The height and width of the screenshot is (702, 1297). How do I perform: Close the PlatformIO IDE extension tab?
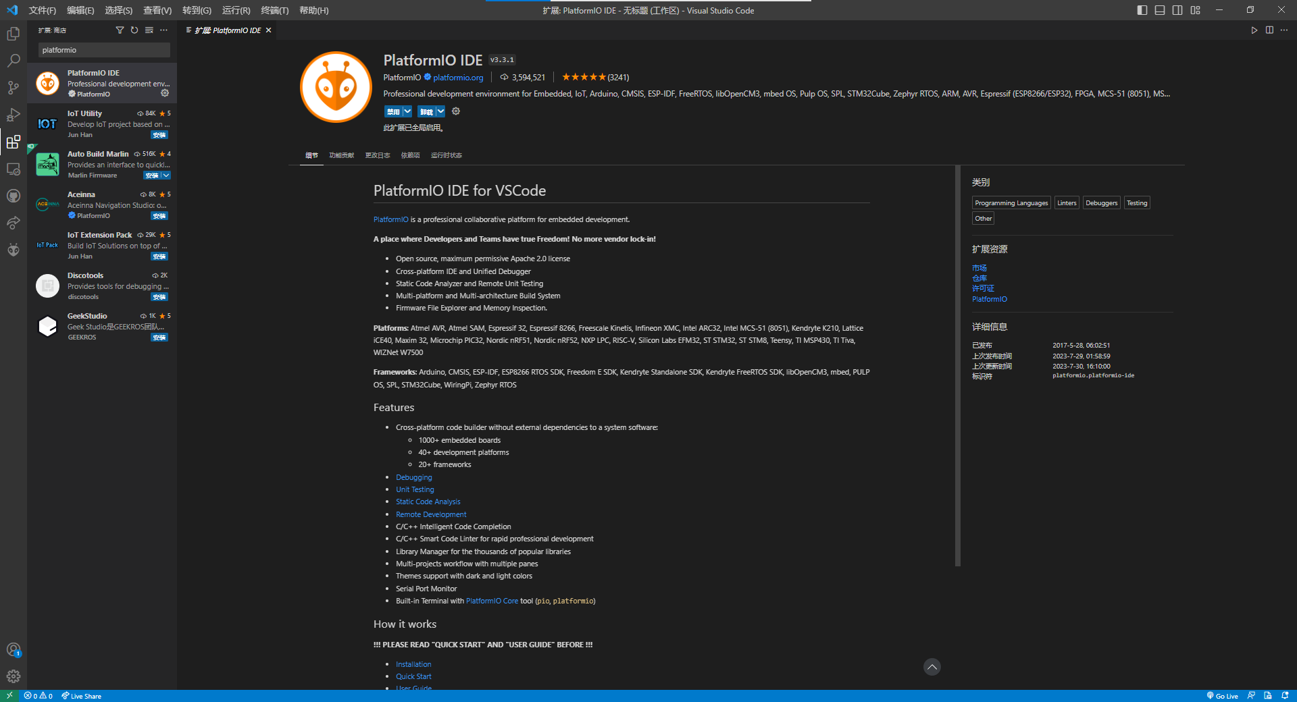coord(268,30)
